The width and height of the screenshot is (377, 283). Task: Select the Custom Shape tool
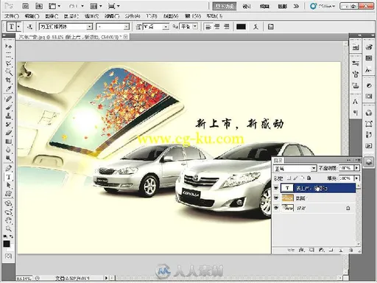pos(9,194)
